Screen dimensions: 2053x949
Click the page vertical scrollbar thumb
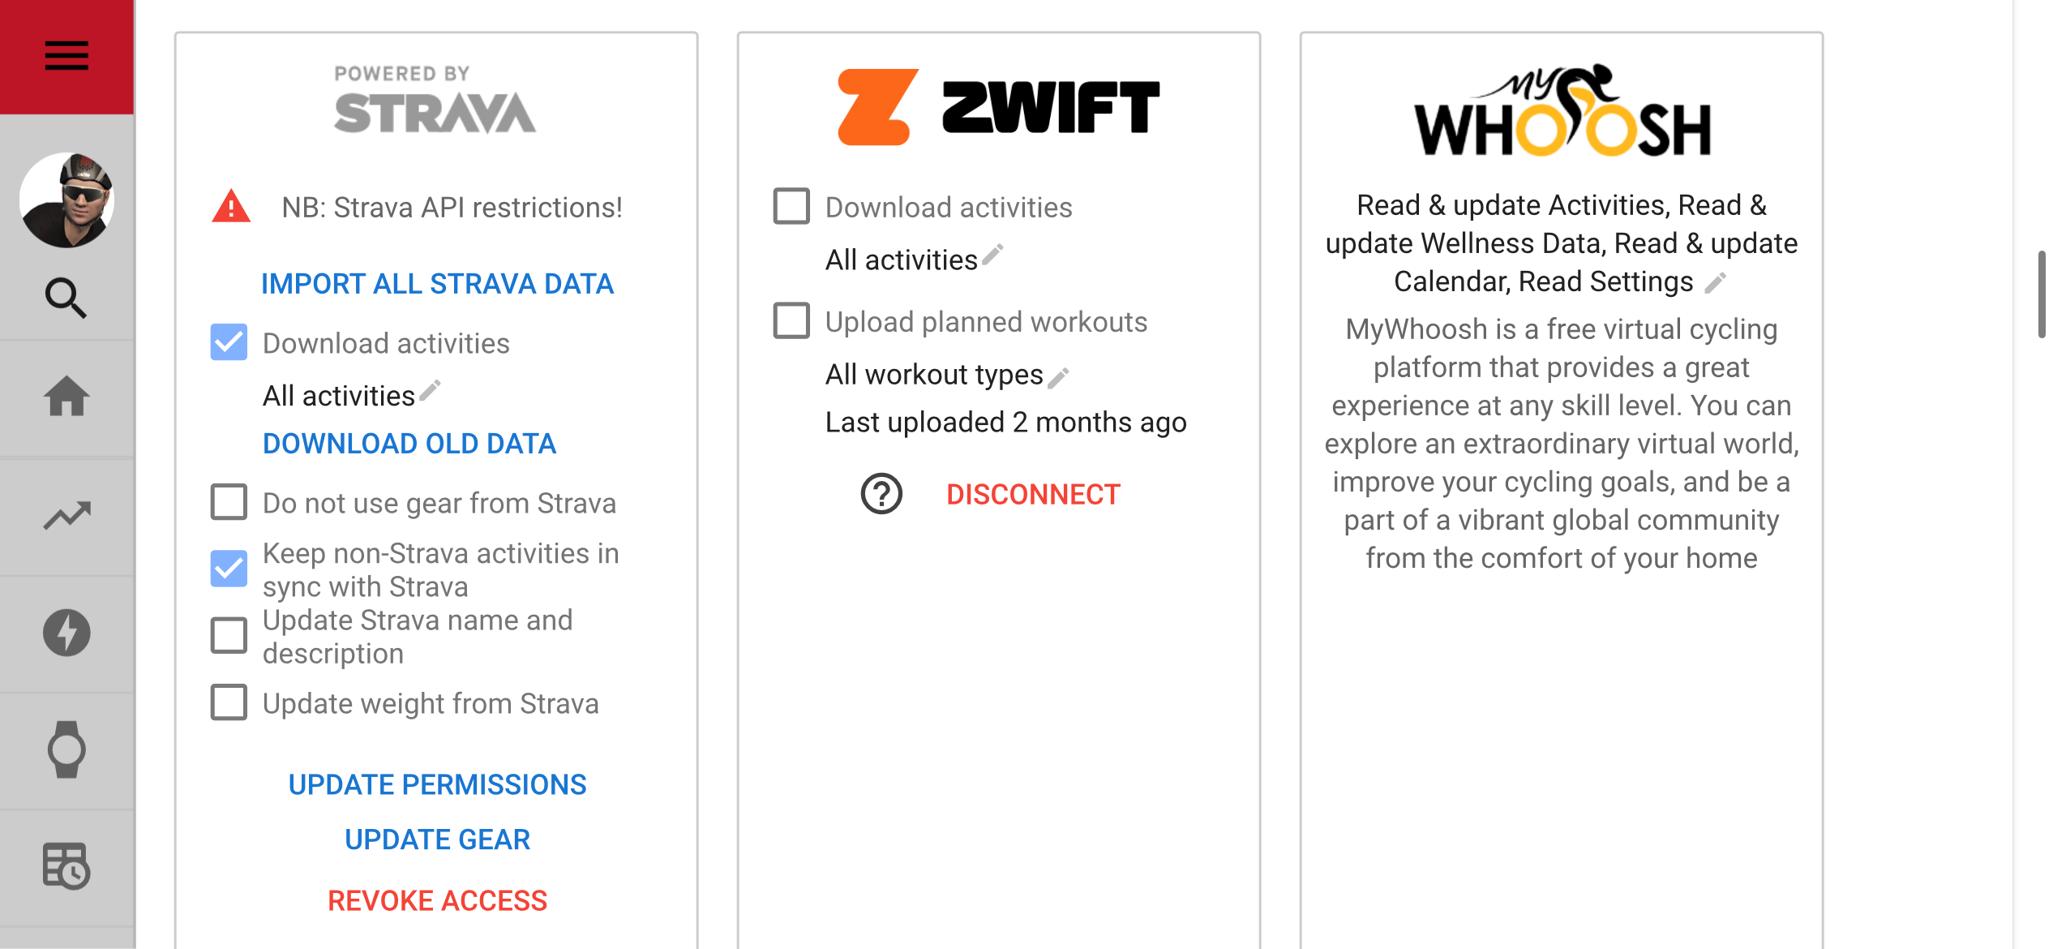pos(2042,294)
